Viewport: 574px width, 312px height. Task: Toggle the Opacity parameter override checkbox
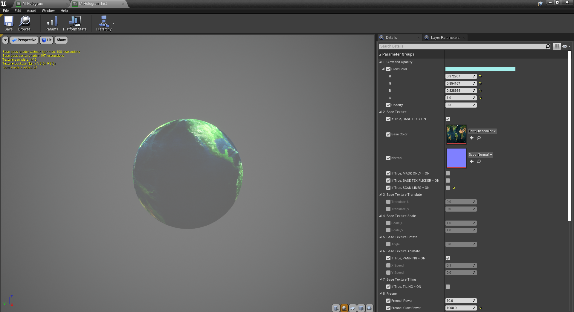388,105
